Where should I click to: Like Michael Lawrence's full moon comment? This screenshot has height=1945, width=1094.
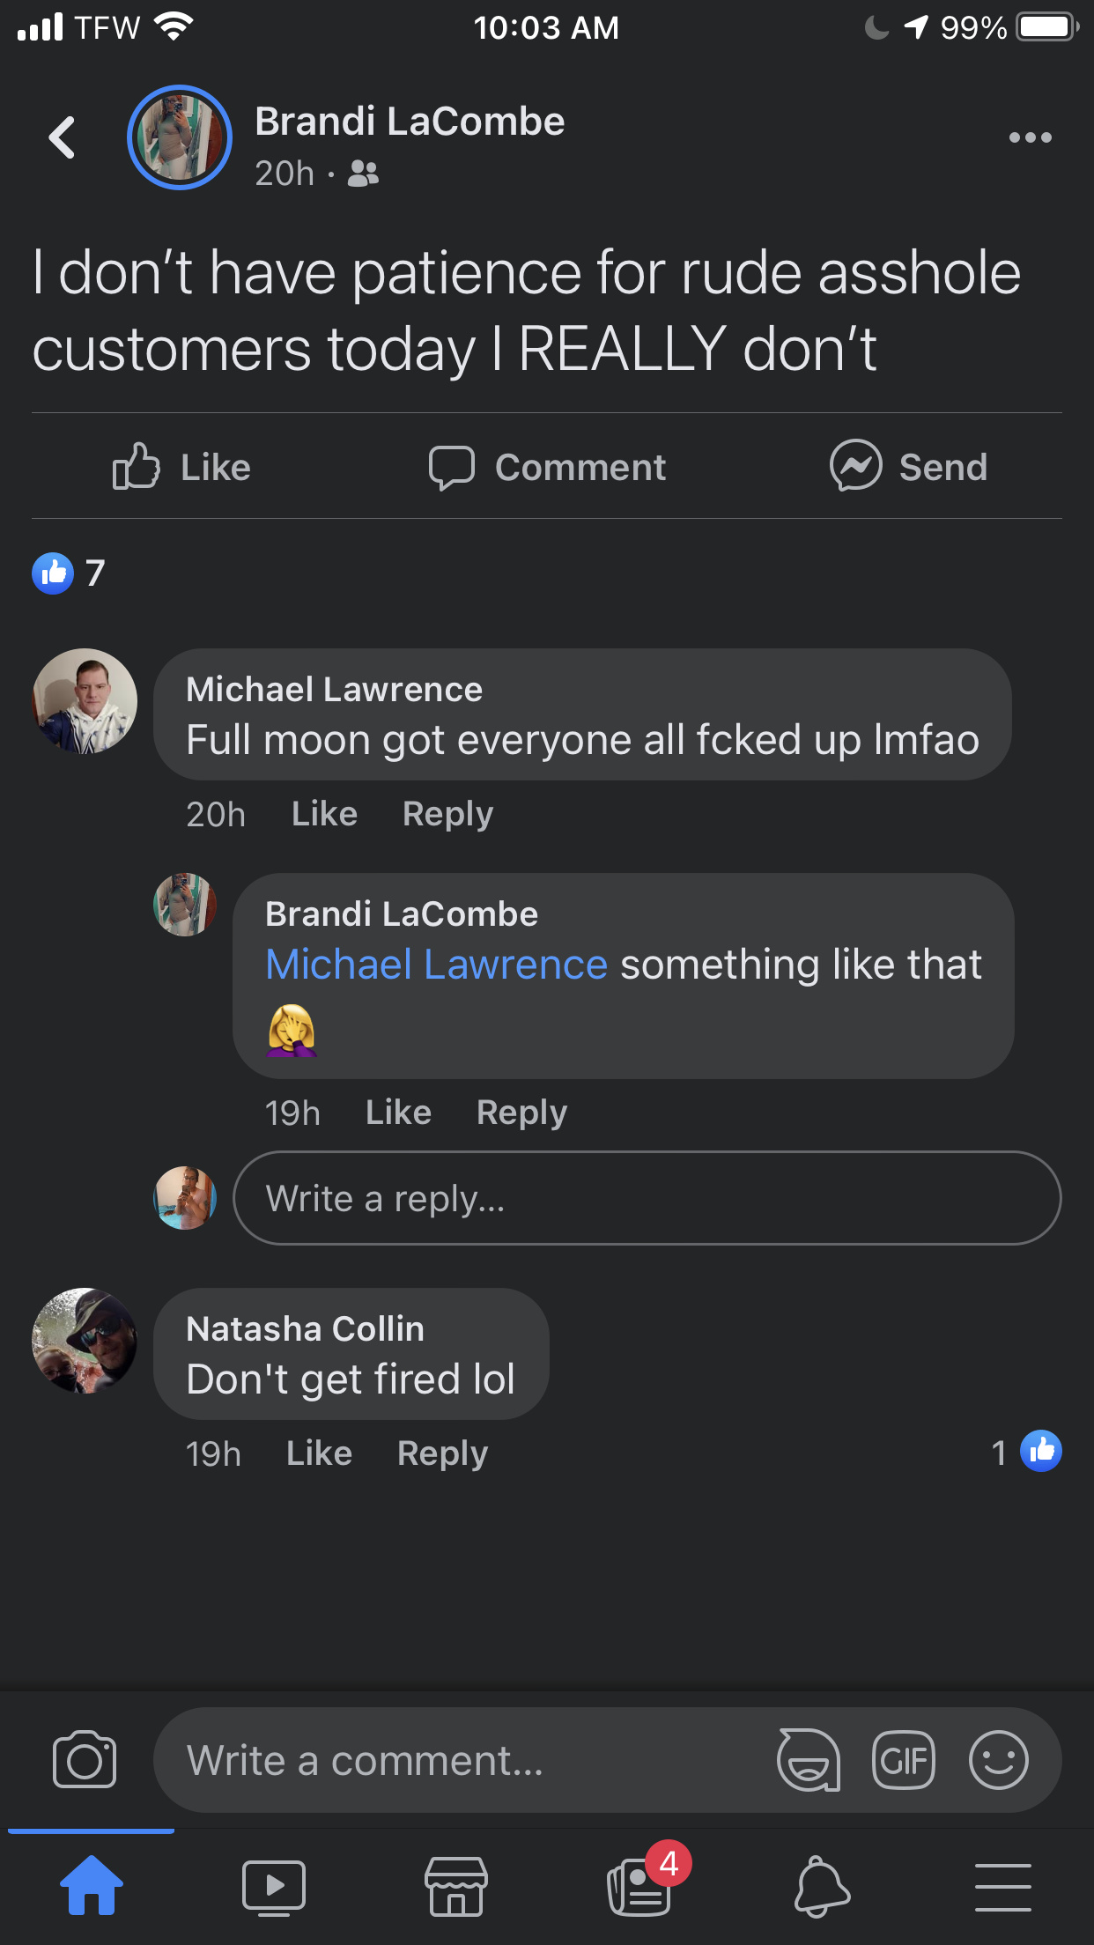(324, 814)
